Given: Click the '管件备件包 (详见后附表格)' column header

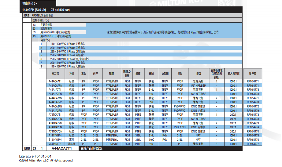Looking at the screenshot, I should pyautogui.click(x=217, y=74).
